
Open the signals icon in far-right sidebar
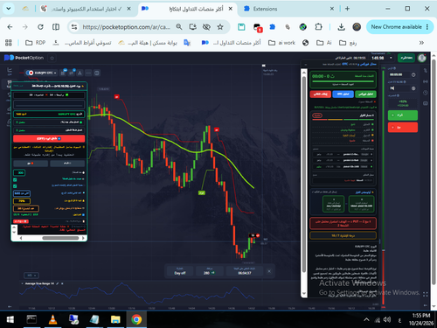pyautogui.click(x=426, y=81)
